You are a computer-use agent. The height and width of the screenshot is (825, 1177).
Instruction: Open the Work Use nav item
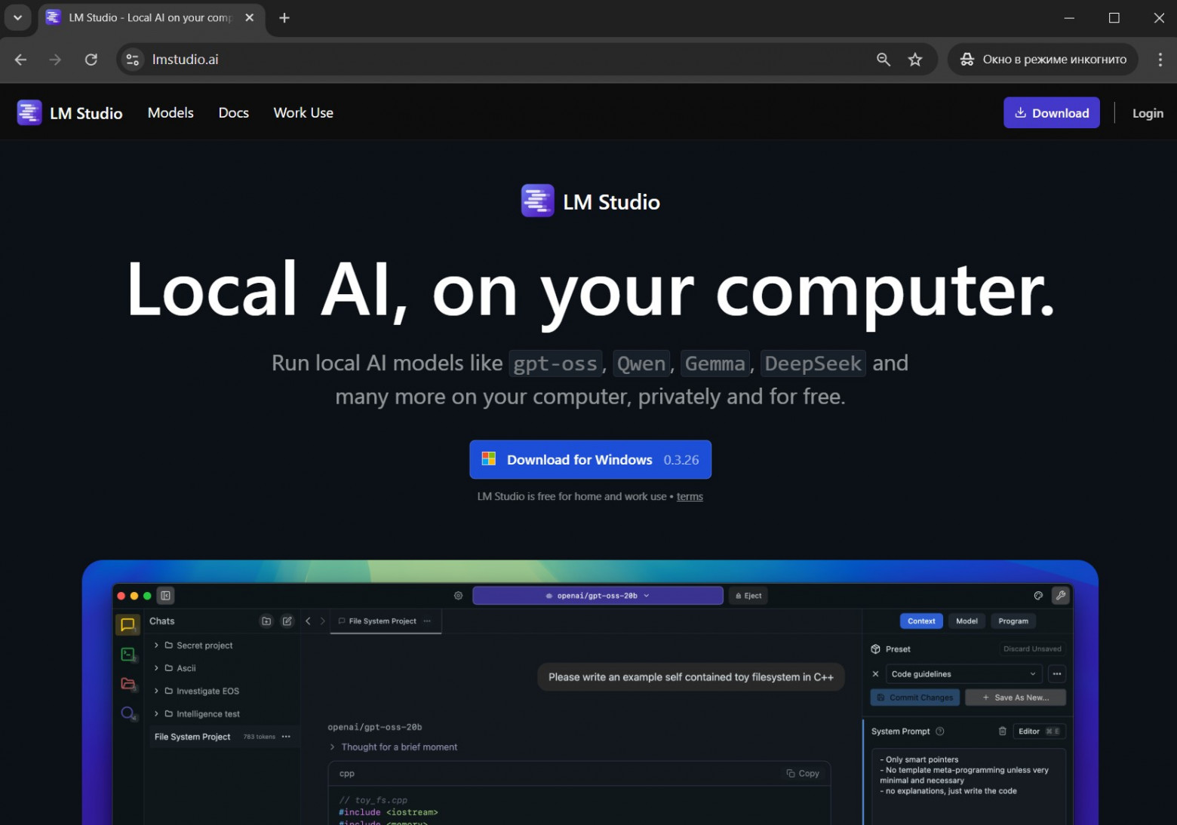pyautogui.click(x=303, y=113)
